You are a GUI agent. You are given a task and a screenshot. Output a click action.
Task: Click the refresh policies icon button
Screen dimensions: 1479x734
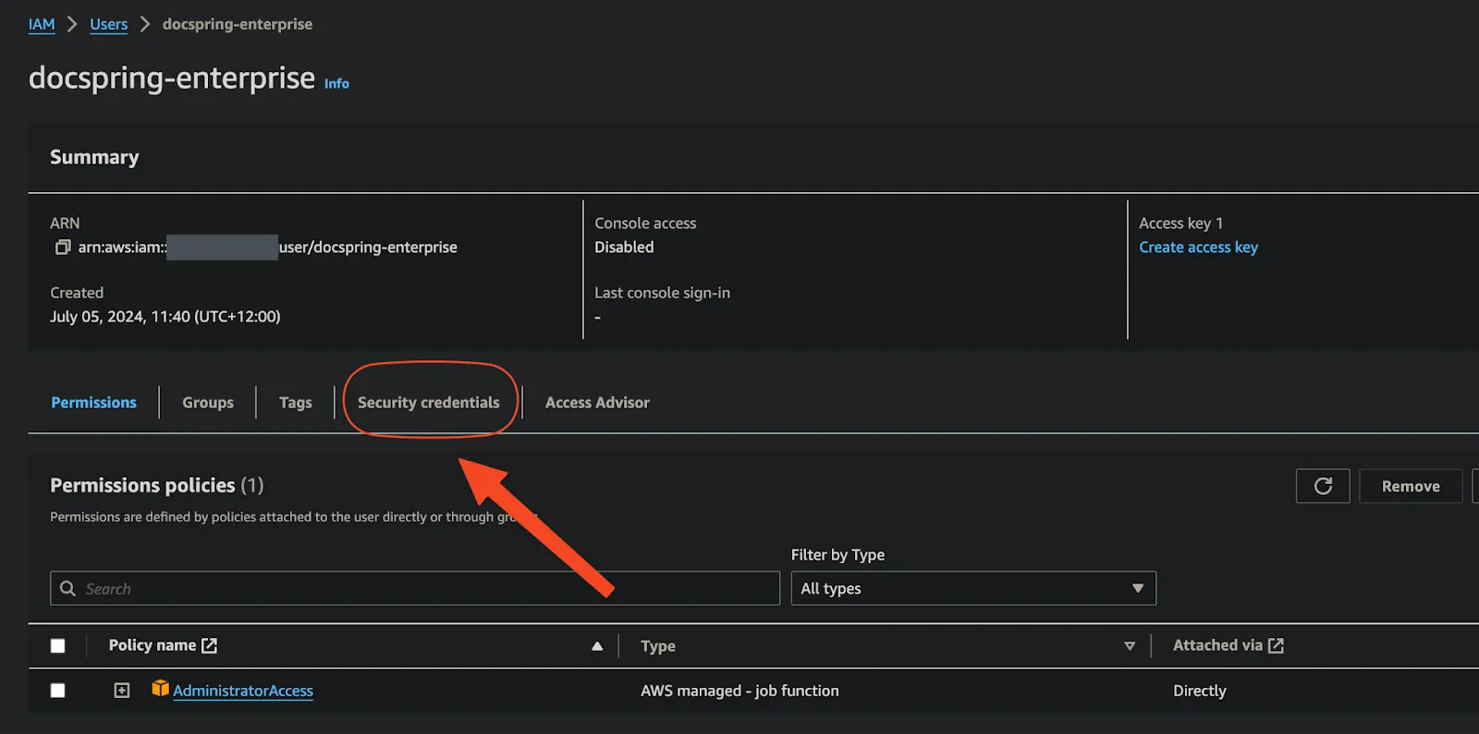[x=1323, y=487]
